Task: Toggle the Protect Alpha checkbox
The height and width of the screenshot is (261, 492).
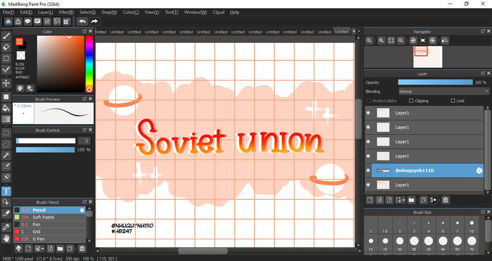Action: coord(369,101)
